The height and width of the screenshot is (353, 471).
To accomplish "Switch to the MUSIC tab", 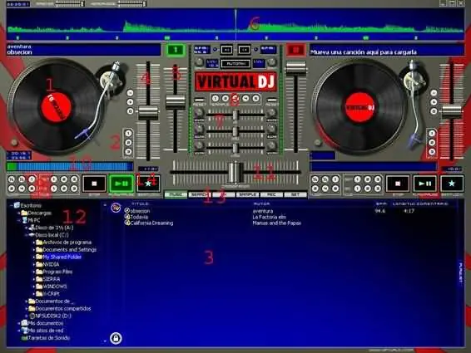I will pos(176,194).
